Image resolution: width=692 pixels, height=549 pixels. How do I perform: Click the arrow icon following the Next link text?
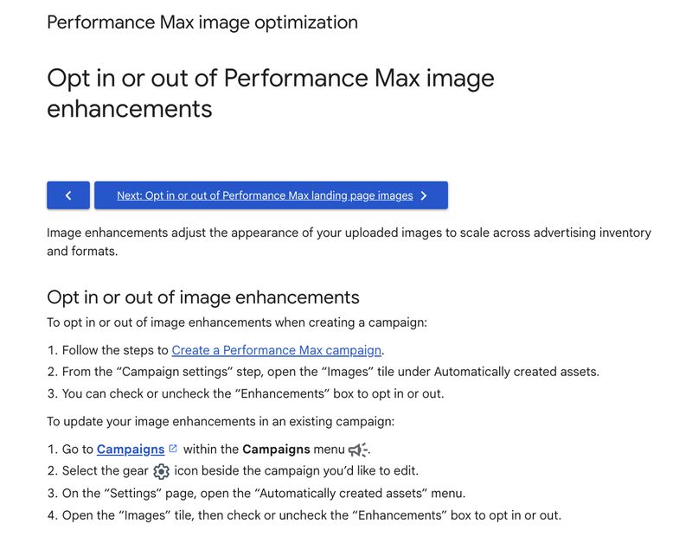tap(423, 195)
